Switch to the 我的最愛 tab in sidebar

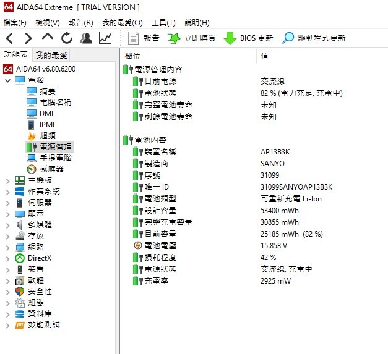click(51, 55)
